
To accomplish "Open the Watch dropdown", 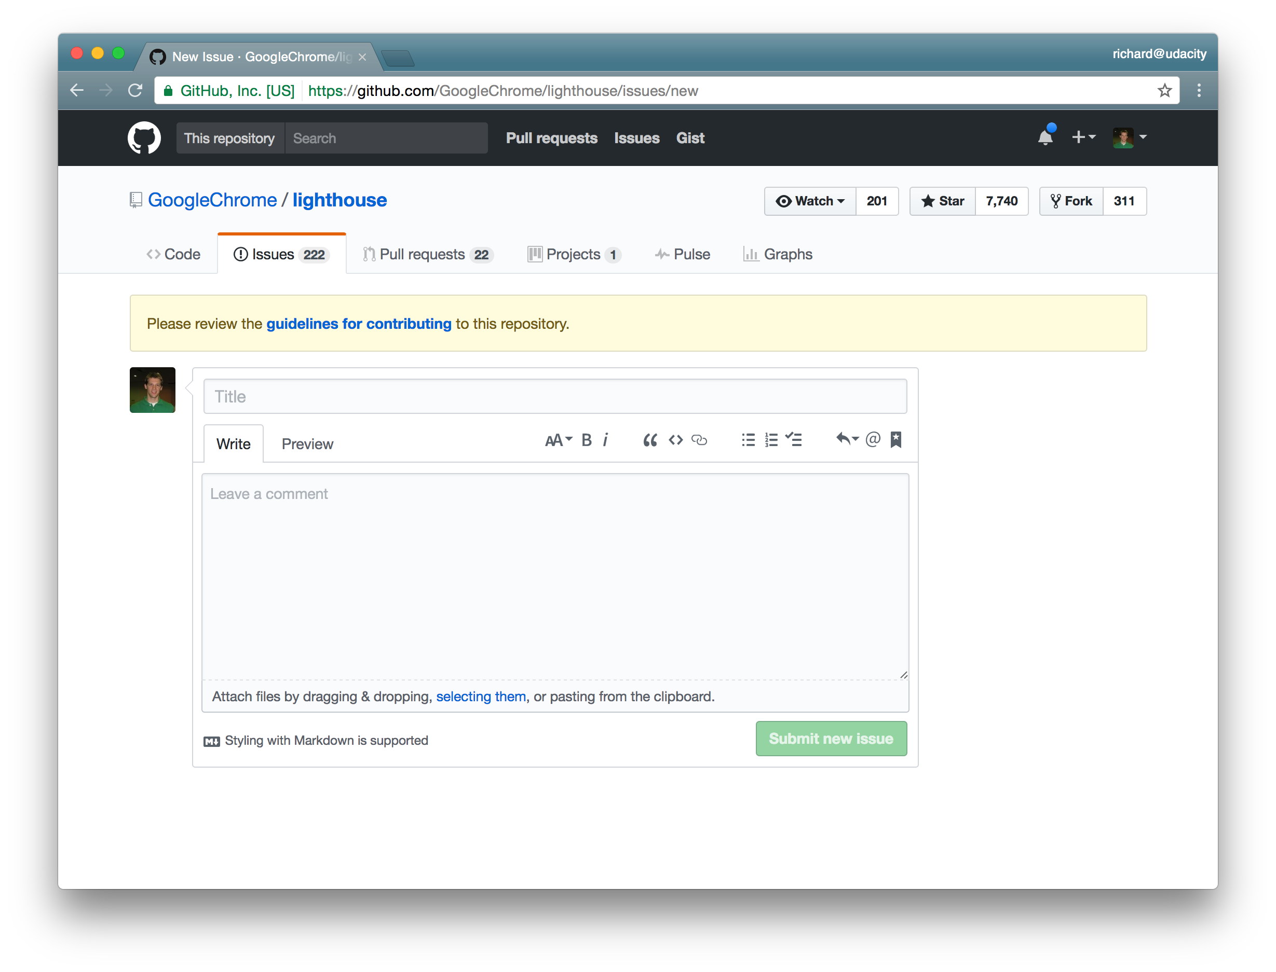I will click(x=810, y=201).
